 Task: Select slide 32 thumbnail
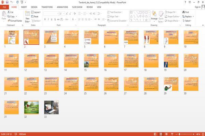[31, 107]
